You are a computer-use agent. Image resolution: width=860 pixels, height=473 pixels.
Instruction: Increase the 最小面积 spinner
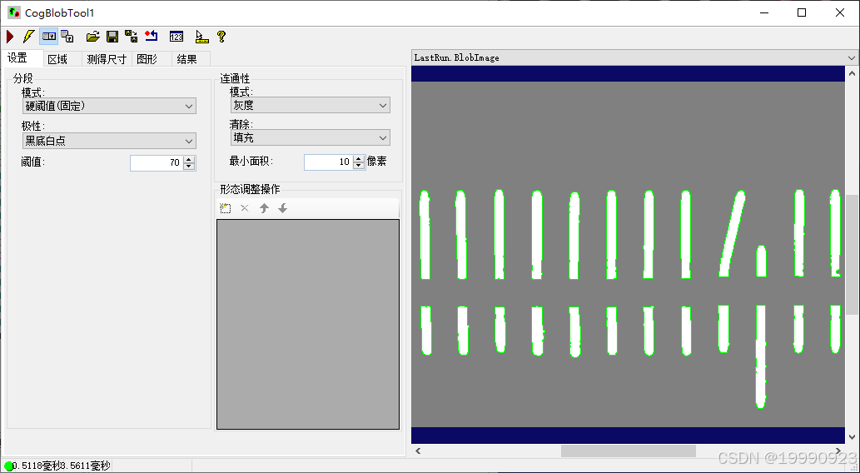pyautogui.click(x=360, y=159)
